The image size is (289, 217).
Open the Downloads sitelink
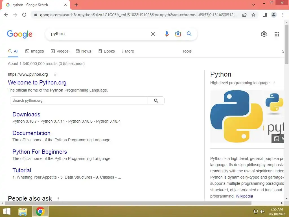pyautogui.click(x=26, y=114)
